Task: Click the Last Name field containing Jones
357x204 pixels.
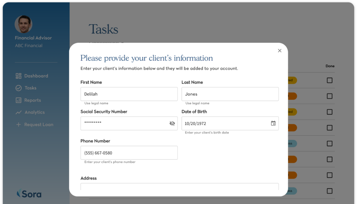Action: click(x=230, y=94)
